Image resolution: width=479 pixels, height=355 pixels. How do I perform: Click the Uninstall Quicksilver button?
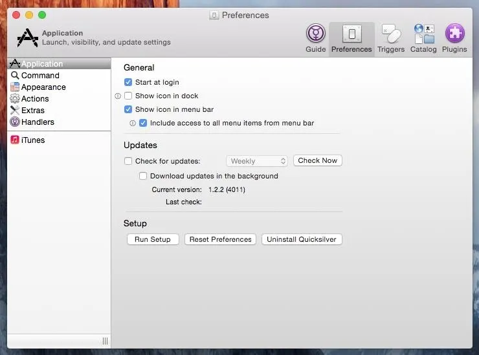click(302, 239)
